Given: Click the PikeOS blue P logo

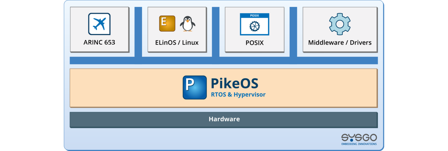Looking at the screenshot, I should (x=194, y=87).
